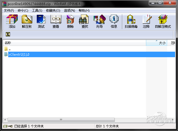Open the 工具(S) menu
This screenshot has width=178, height=131.
coord(37,11)
